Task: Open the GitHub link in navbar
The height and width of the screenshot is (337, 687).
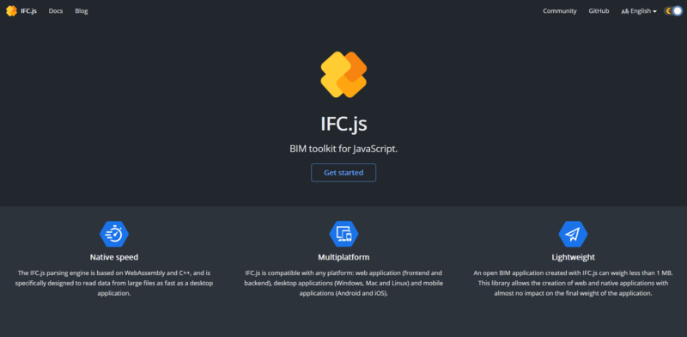Action: click(x=599, y=11)
